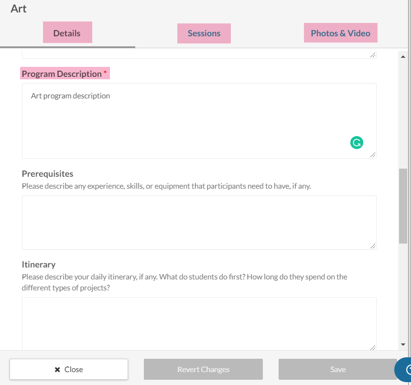Switch to the Details tab

point(67,33)
